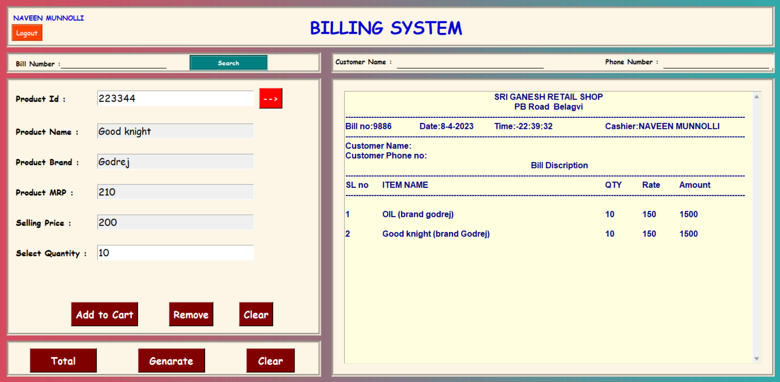Click the bill preview scrollbar track
This screenshot has width=780, height=382.
coord(756,228)
